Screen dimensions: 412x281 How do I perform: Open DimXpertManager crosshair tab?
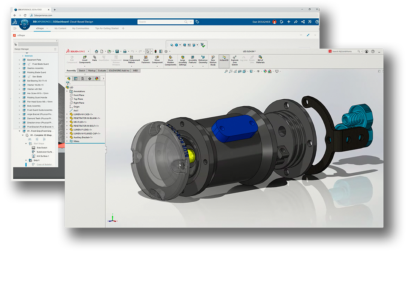90,79
